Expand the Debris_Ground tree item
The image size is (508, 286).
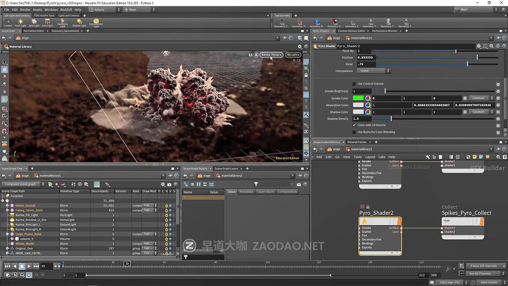[x=7, y=205]
